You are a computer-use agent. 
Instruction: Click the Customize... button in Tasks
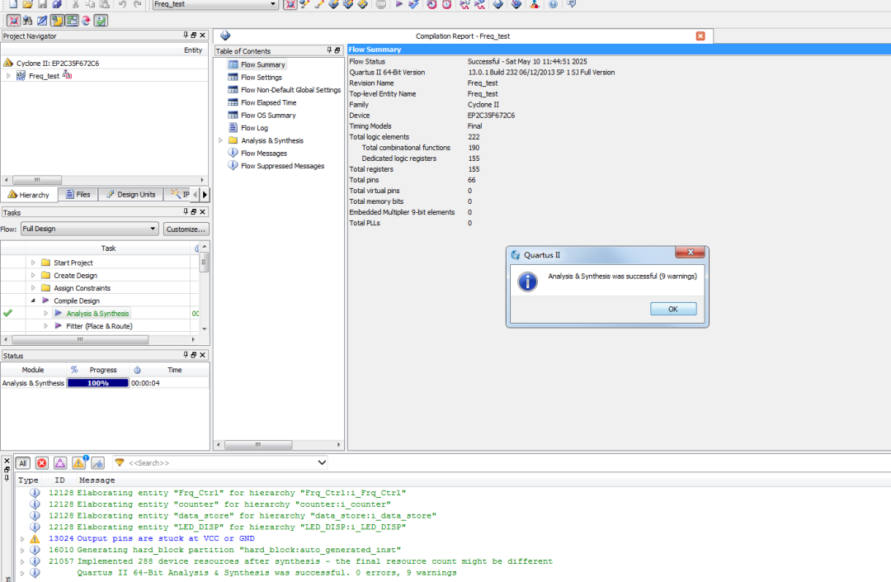186,229
